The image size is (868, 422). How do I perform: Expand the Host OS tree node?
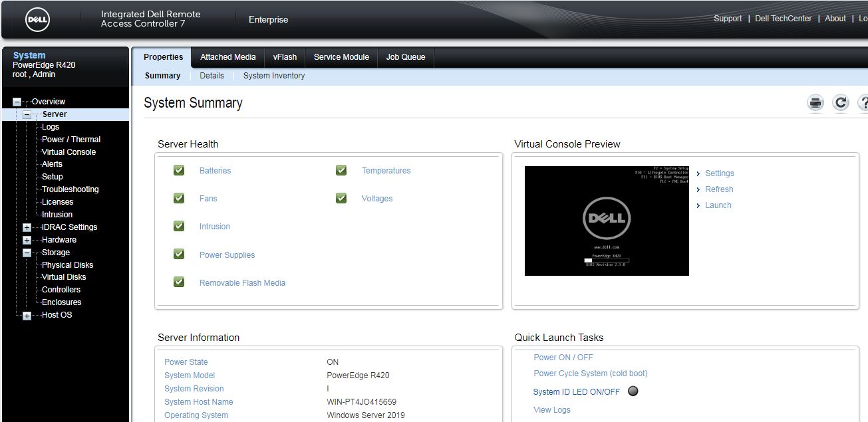[25, 314]
